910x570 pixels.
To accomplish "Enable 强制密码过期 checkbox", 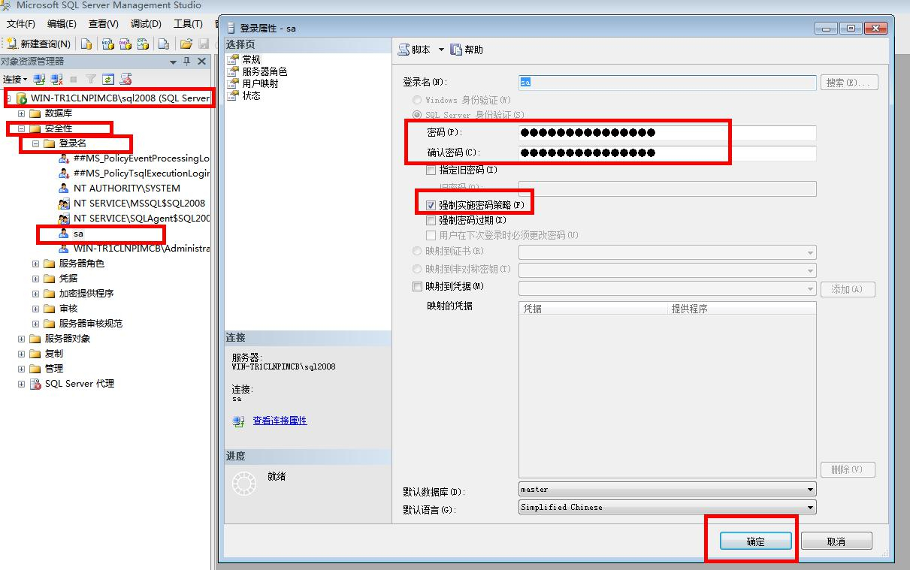I will (x=431, y=221).
